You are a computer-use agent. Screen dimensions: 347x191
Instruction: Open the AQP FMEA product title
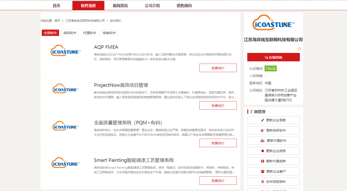click(x=106, y=47)
